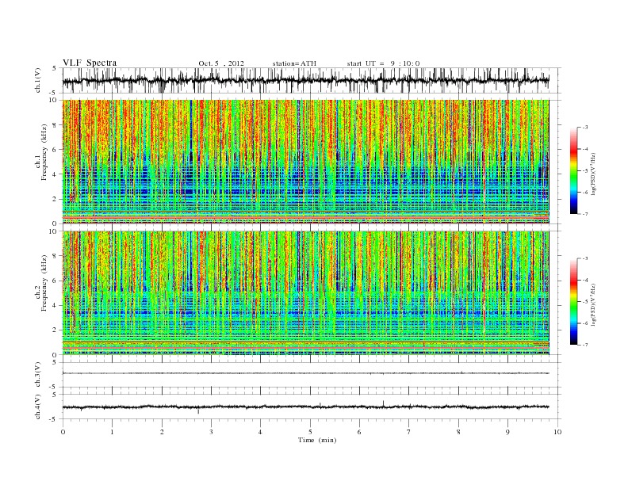Select the "start UT = 9:10:0" header text
628x485 pixels.
click(383, 63)
